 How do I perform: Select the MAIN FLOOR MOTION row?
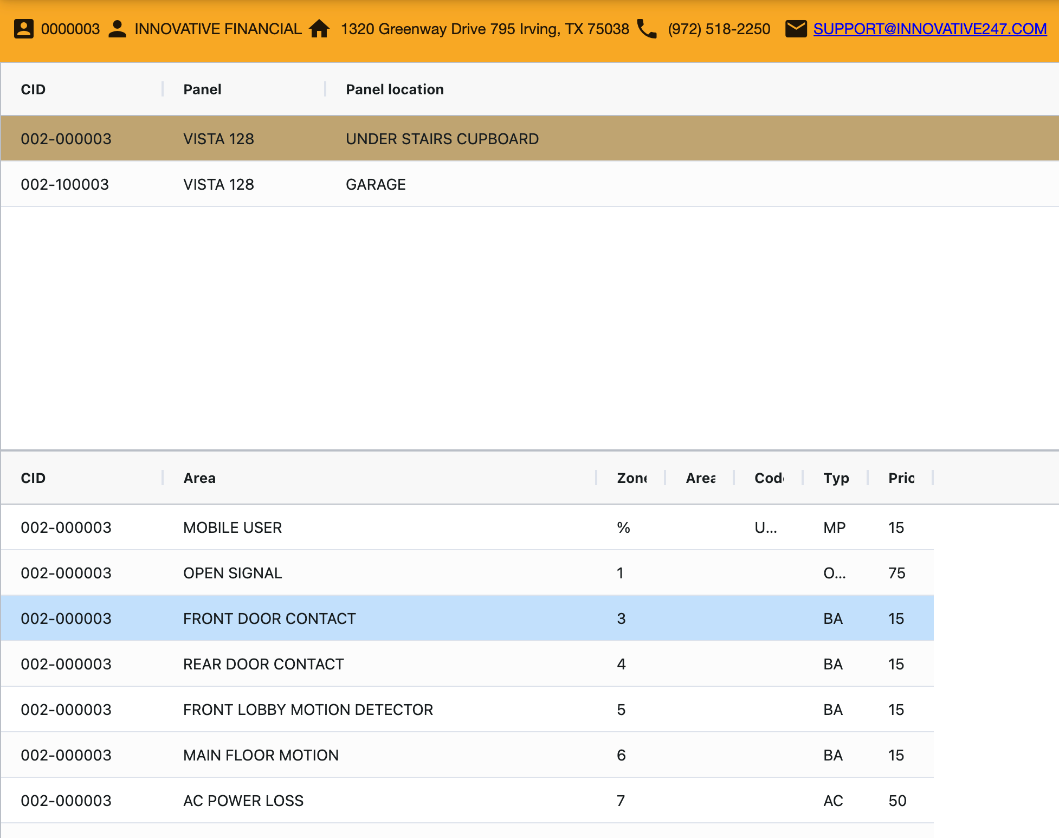tap(467, 755)
